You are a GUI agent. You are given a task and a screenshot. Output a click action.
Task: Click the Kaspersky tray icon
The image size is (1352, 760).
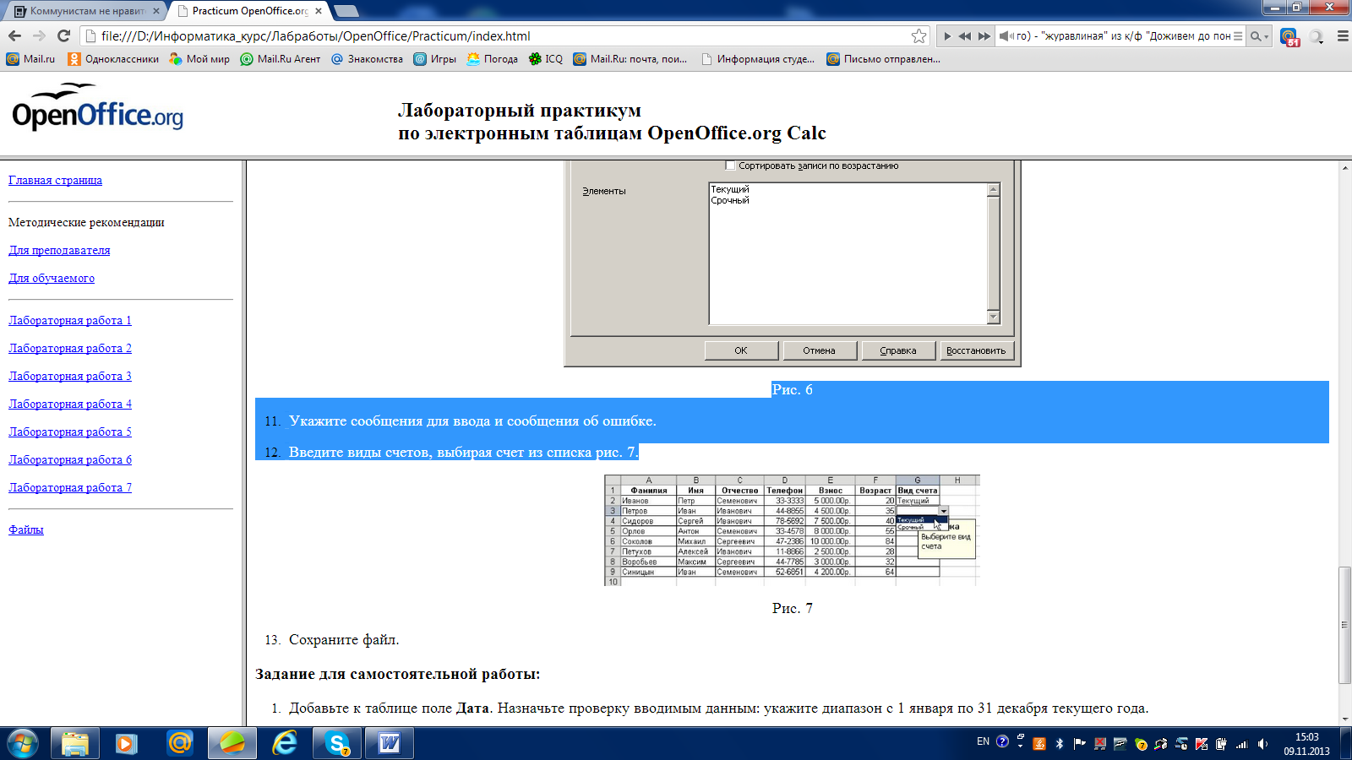click(1202, 744)
